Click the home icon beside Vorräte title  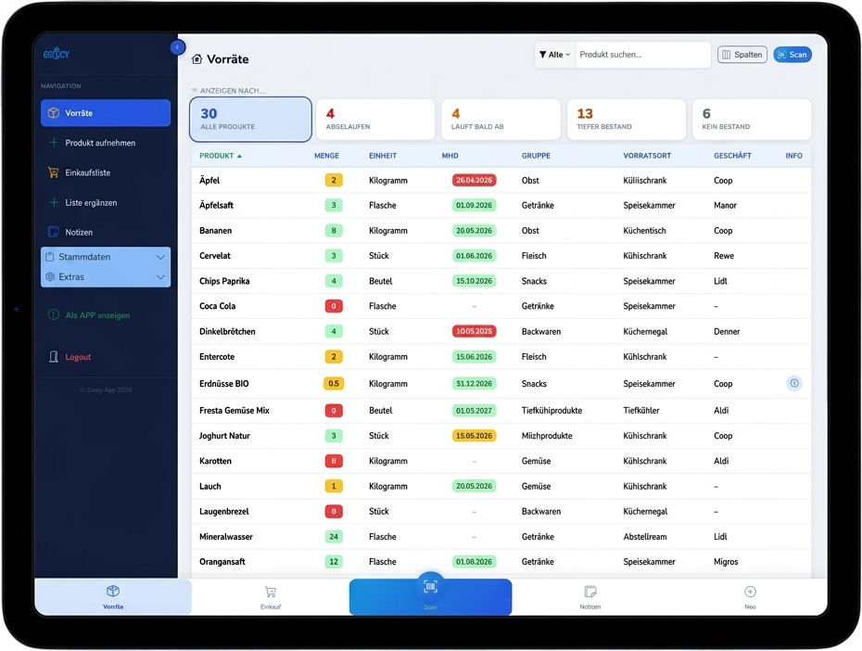[196, 58]
